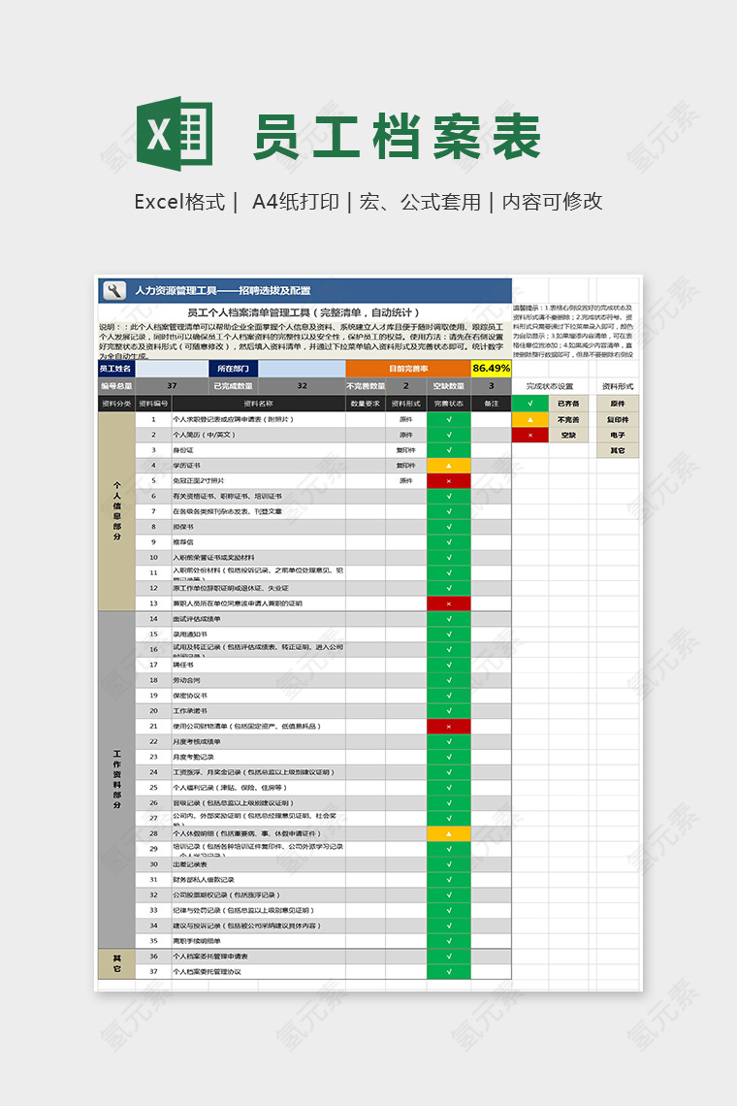Click row 18 劳动合同 name cell
Screen dimensions: 737x1106
pos(258,681)
